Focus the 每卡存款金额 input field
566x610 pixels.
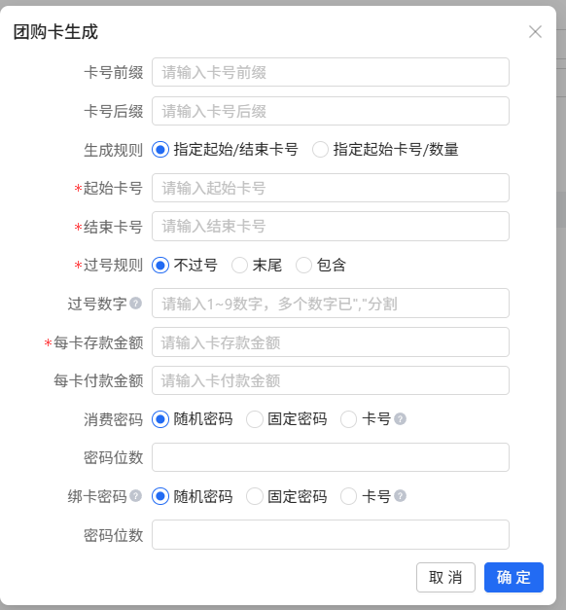(x=331, y=342)
